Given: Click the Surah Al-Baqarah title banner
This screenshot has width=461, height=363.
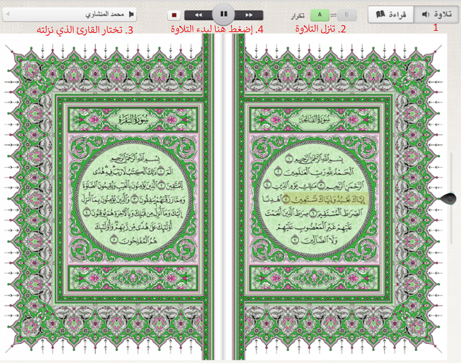Looking at the screenshot, I should pyautogui.click(x=123, y=120).
